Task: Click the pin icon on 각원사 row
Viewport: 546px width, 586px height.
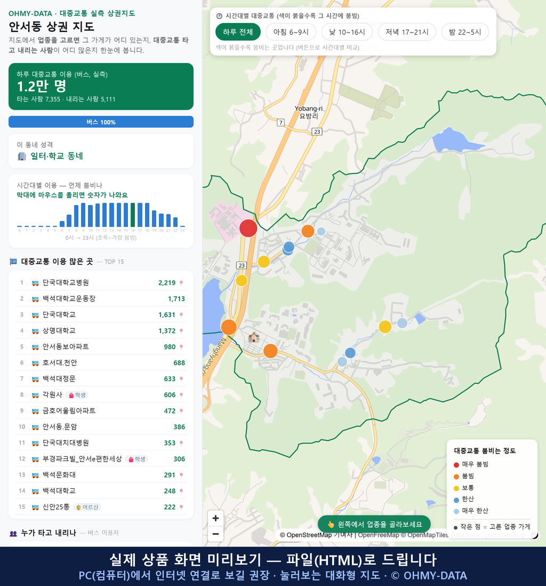Action: pos(181,395)
